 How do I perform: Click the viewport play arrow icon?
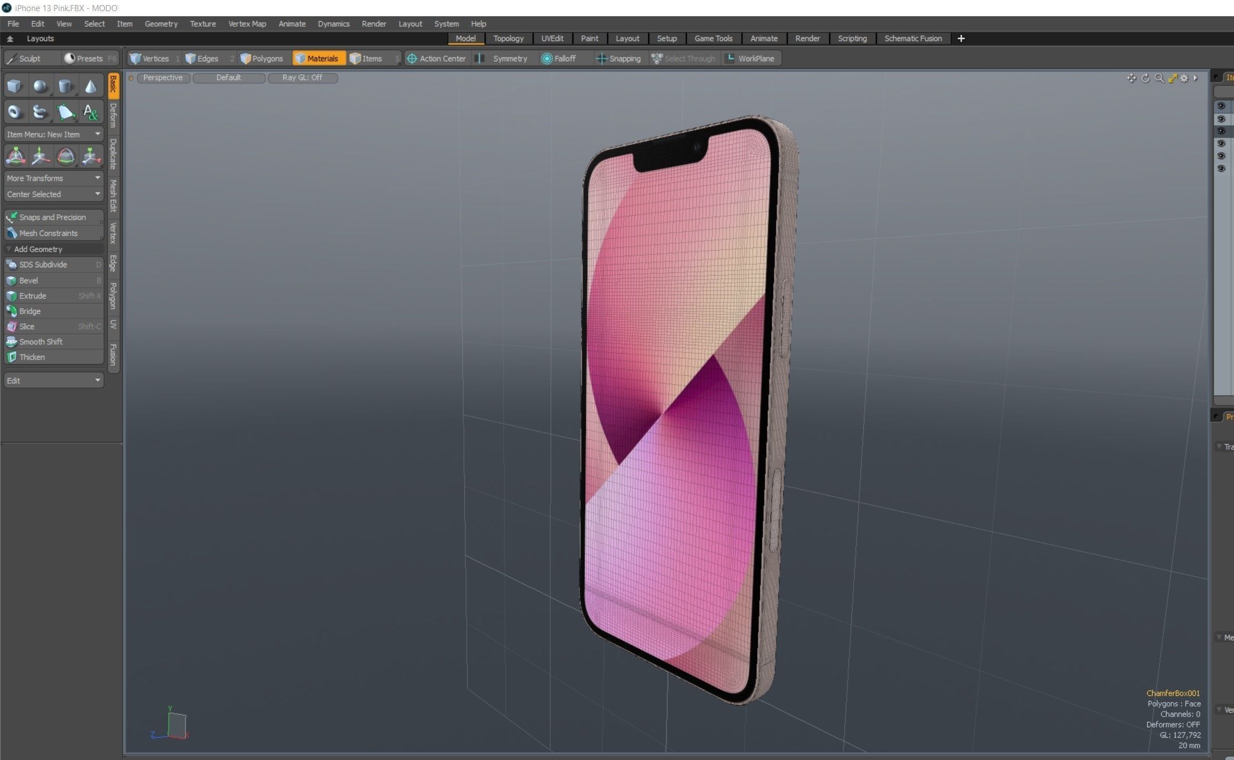pos(1196,78)
